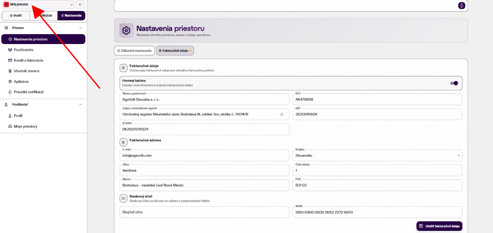This screenshot has height=233, width=493.
Task: Click the back arrow next to Môj priestor
Action: [x=80, y=5]
